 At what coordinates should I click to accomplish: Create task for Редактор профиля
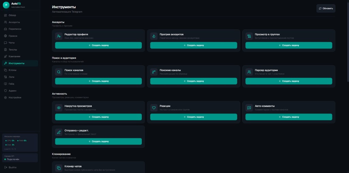point(98,45)
